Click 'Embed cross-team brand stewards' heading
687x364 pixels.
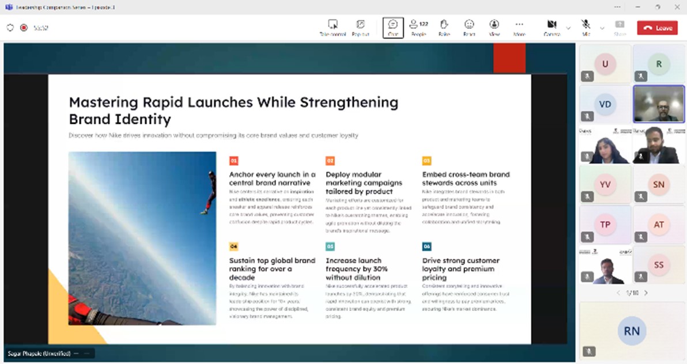point(466,179)
